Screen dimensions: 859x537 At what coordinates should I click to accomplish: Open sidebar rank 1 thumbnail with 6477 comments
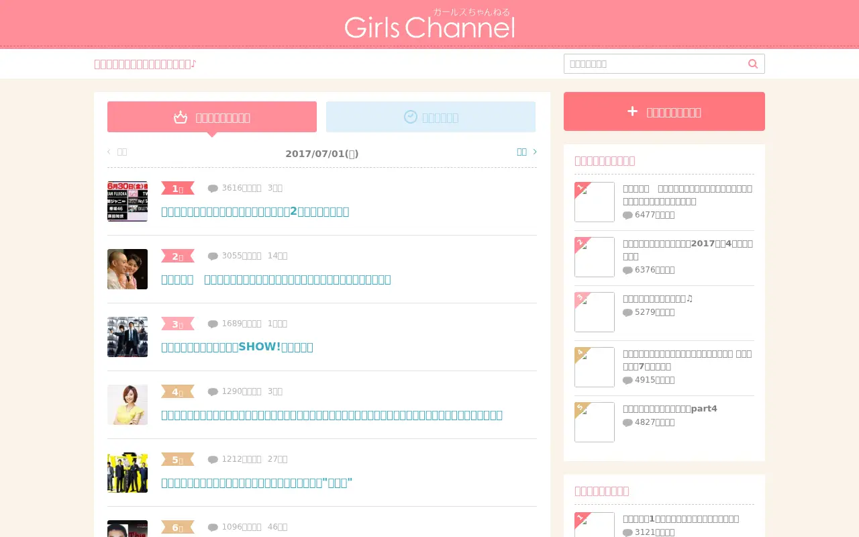click(595, 202)
